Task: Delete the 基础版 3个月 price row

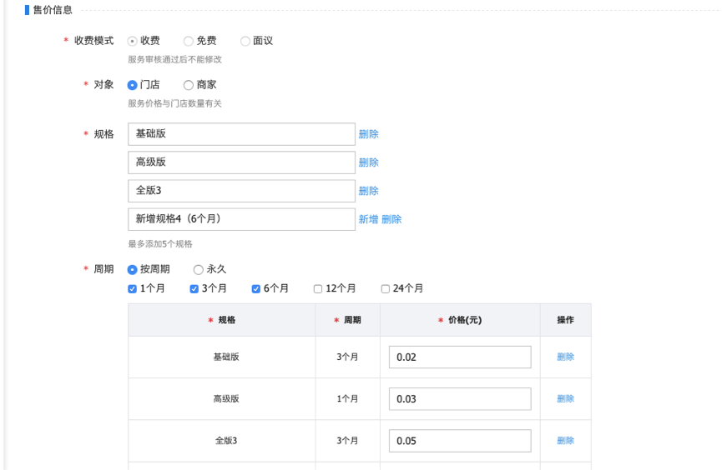Action: click(565, 357)
